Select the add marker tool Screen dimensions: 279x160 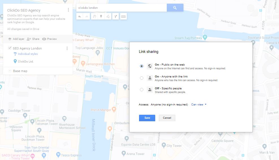(x=101, y=17)
